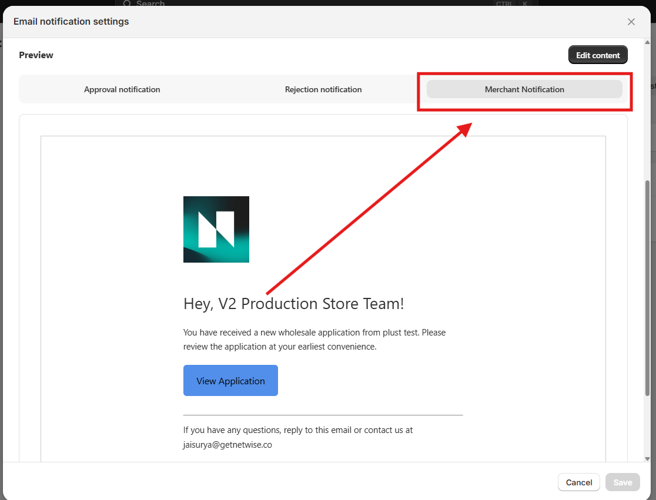Click the vertical scrollbar thumb

tap(647, 288)
